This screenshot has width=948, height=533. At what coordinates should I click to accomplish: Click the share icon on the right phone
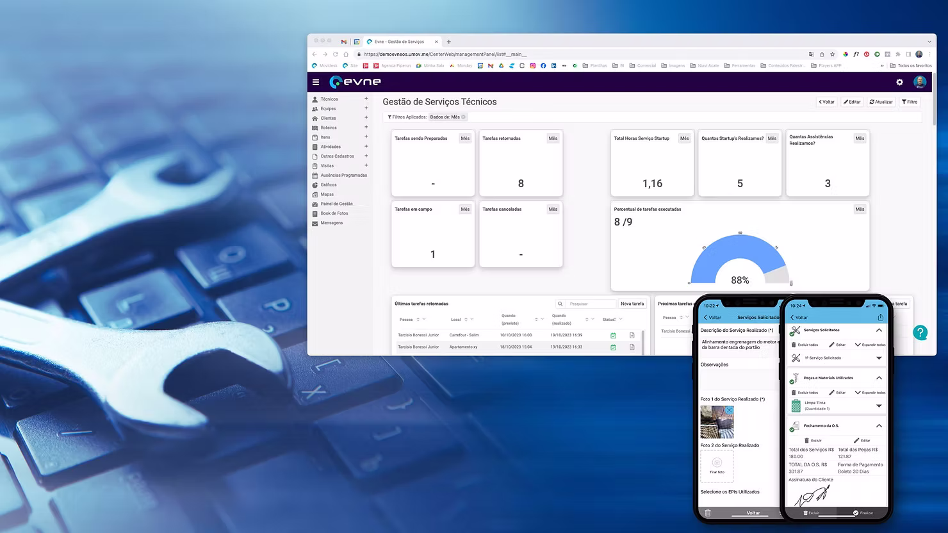(x=880, y=317)
